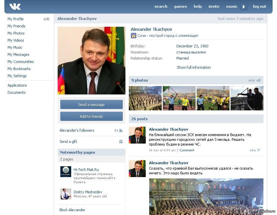Open the ball hall photo in second post
Viewport: 277px width, 215px height.
[x=206, y=197]
